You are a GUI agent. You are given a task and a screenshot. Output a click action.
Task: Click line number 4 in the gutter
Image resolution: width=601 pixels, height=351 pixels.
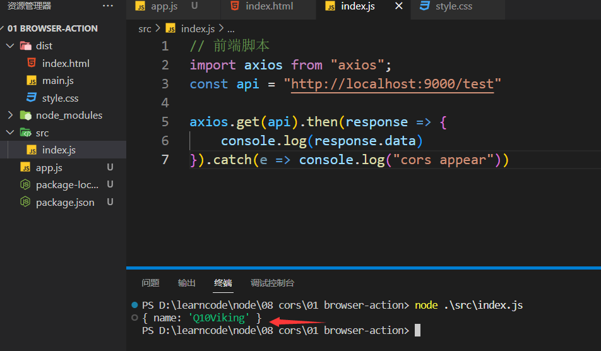(165, 103)
